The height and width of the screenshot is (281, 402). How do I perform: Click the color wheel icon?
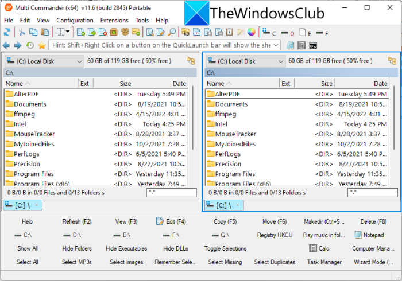coord(252,32)
